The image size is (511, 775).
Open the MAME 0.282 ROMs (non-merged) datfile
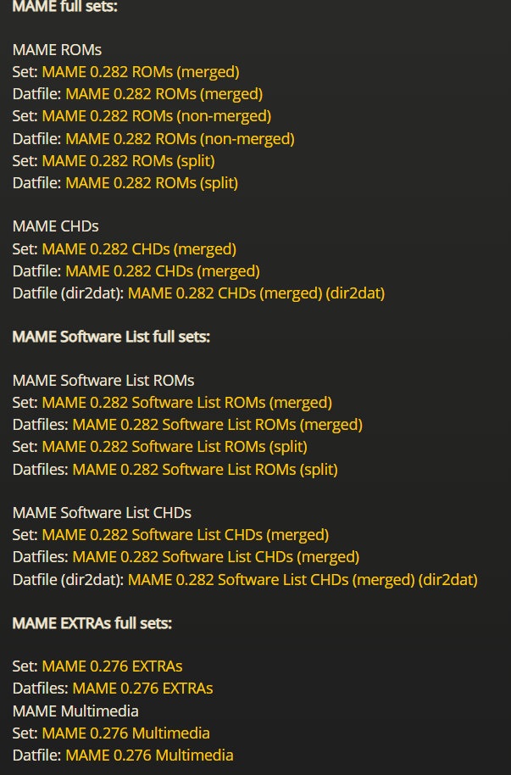click(180, 138)
